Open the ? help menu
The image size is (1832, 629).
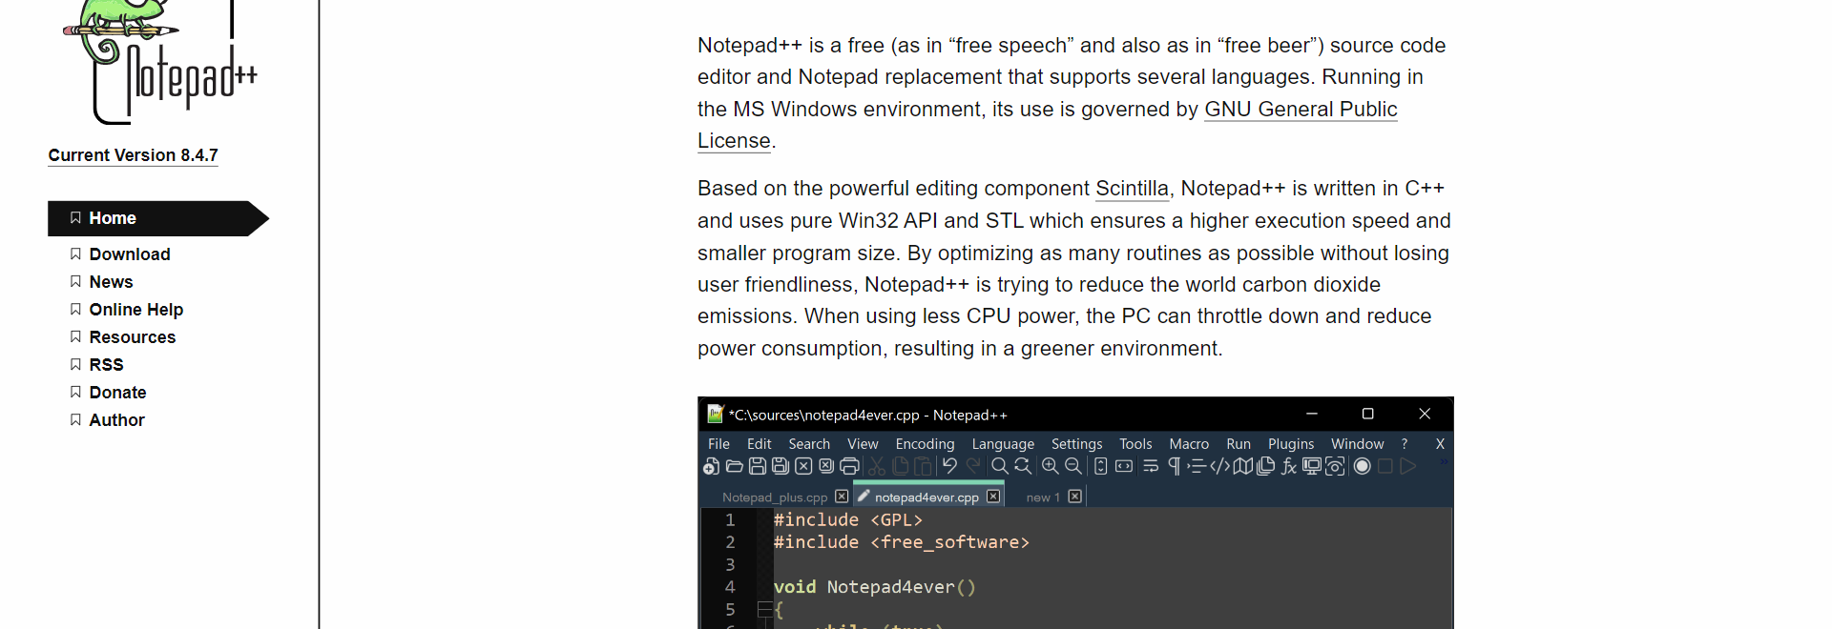(1405, 443)
